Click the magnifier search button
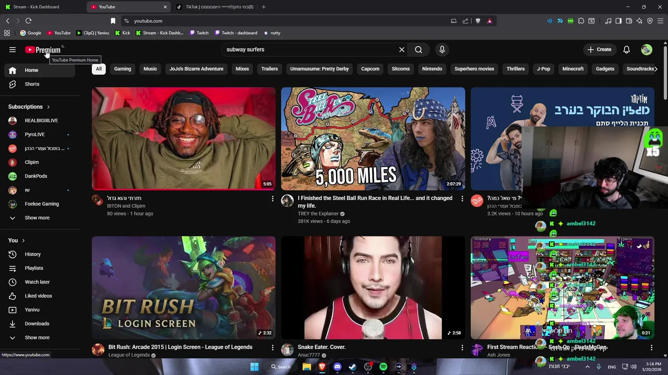Image resolution: width=668 pixels, height=375 pixels. click(x=419, y=49)
